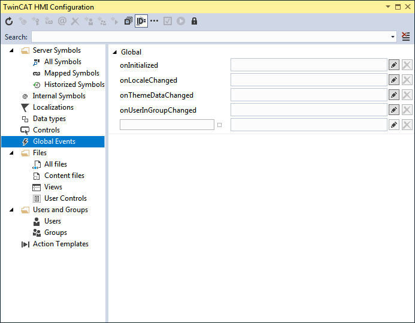This screenshot has height=323, width=415.
Task: Clear search filter with the red X icon
Action: pyautogui.click(x=406, y=37)
